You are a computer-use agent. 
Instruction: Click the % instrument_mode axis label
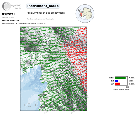(x=121, y=89)
